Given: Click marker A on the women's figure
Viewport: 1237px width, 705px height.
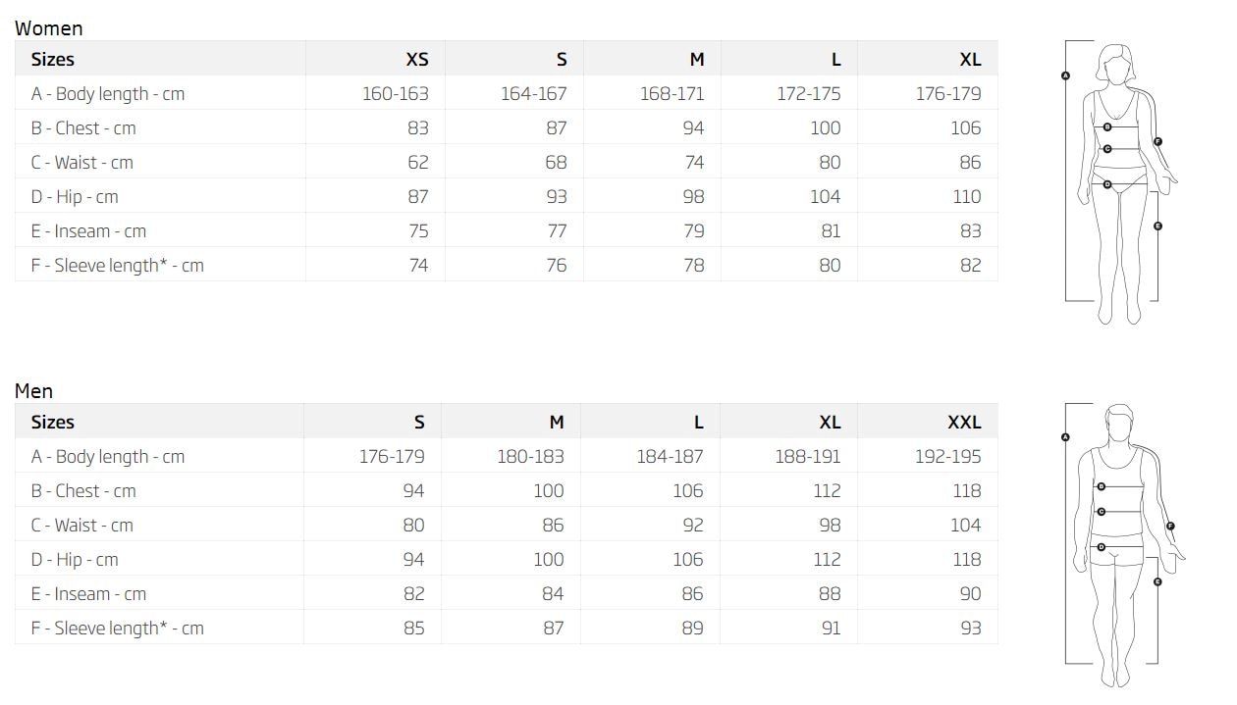Looking at the screenshot, I should pos(1065,76).
